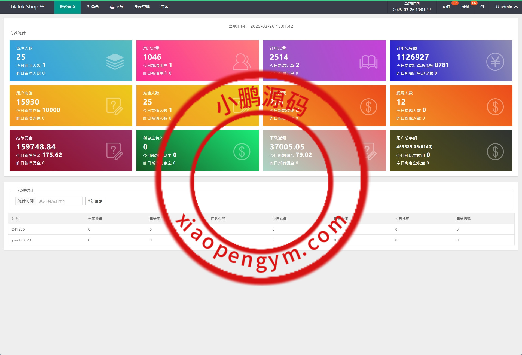Open the 系统管理 menu
Screen dimensions: 522x355
[142, 7]
